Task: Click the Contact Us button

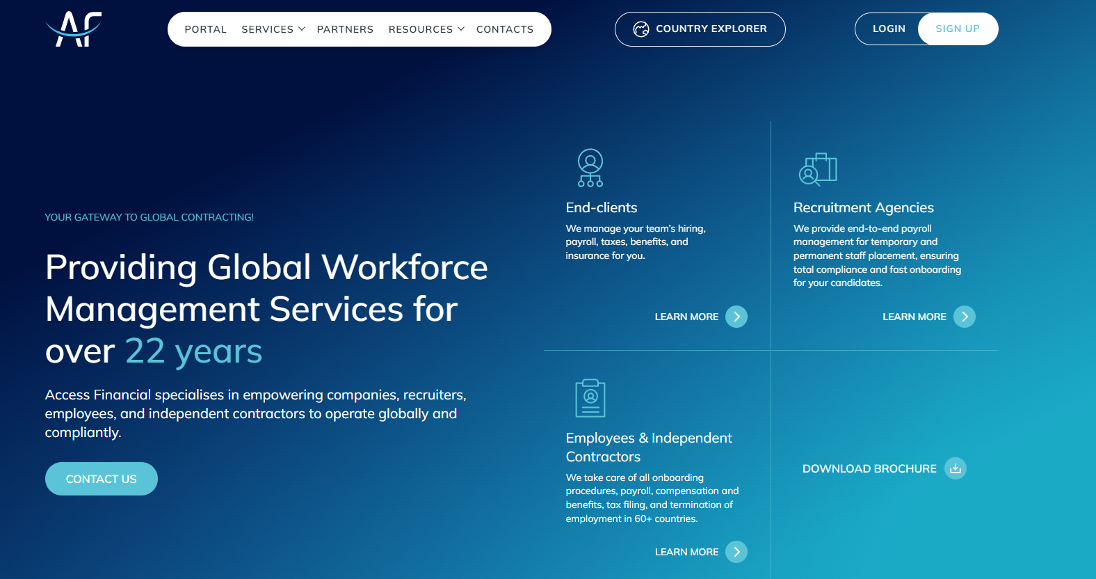Action: click(102, 479)
